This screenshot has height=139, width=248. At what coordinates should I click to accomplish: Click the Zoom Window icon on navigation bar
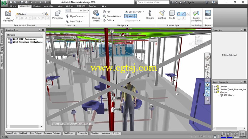[207, 71]
